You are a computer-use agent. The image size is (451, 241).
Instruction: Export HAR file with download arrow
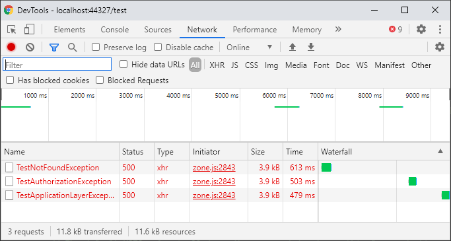point(311,47)
